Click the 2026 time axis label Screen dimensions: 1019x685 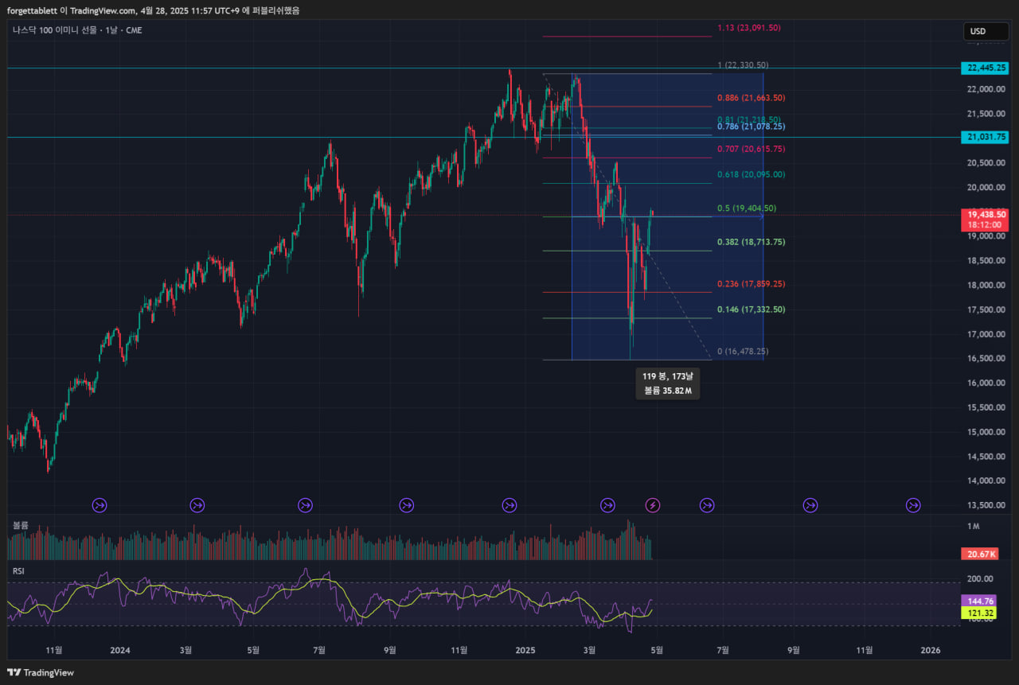point(930,650)
